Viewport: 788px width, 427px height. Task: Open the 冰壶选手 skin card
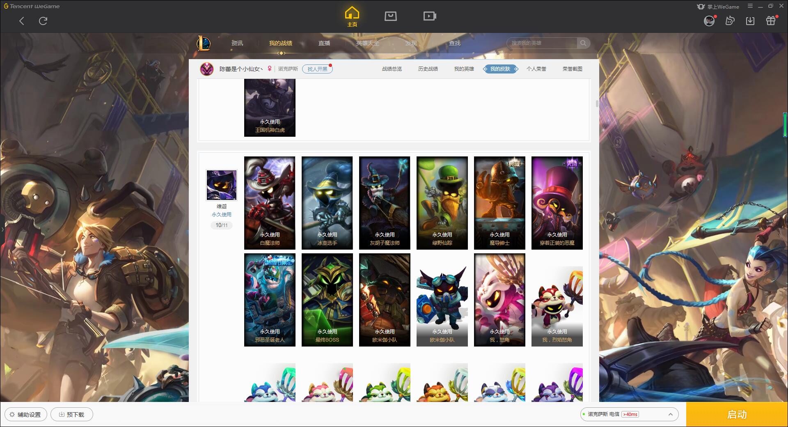click(327, 203)
